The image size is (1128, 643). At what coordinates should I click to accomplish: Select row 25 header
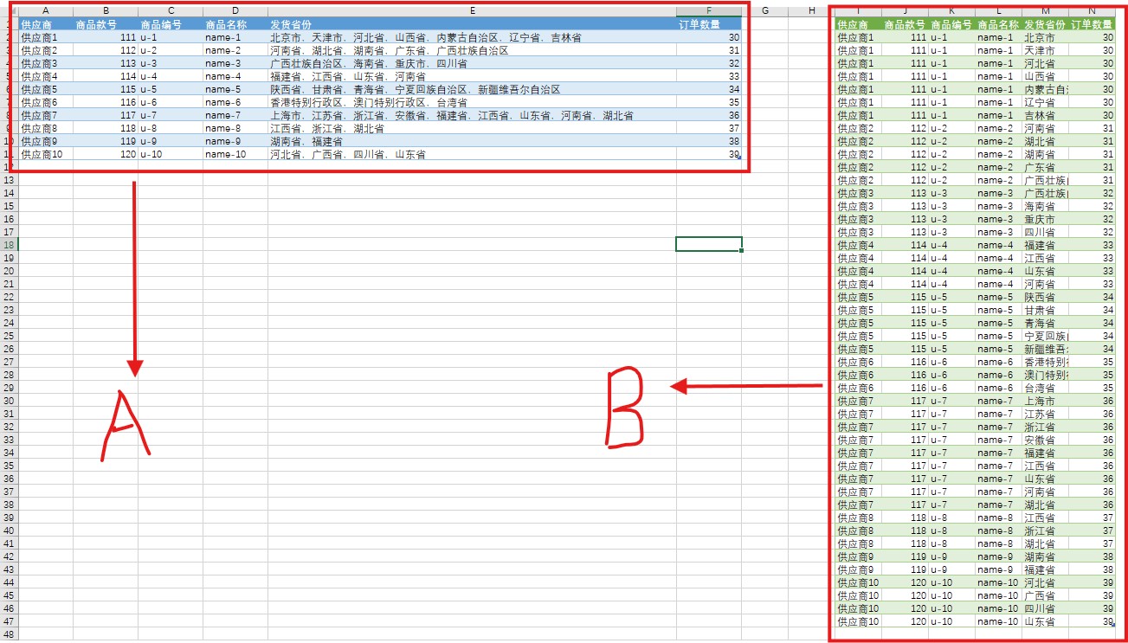(x=9, y=336)
